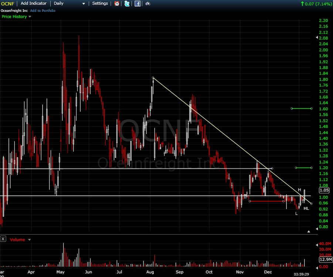The width and height of the screenshot is (333, 277).
Task: Click the May label on the time axis
Action: coord(61,272)
